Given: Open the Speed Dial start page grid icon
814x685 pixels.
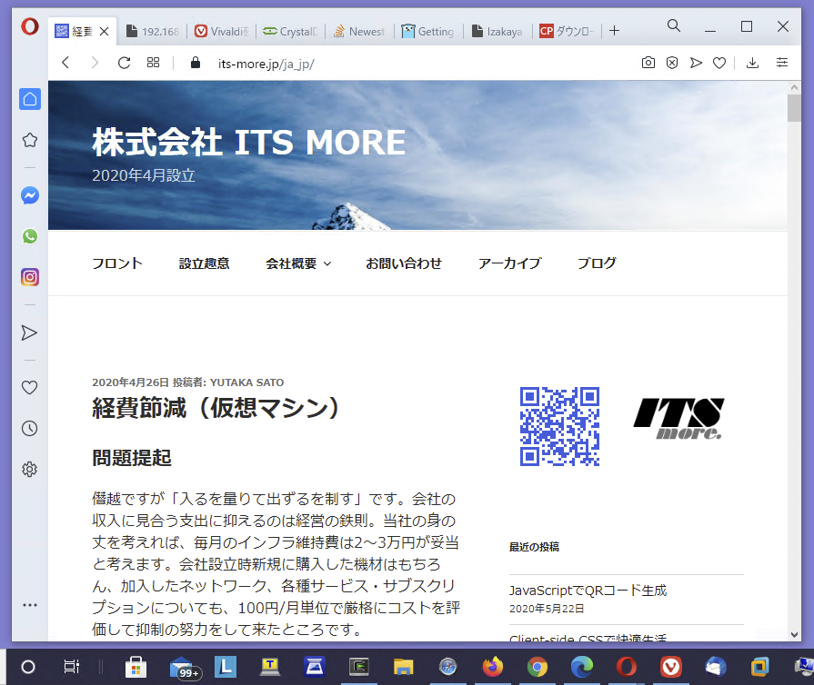Looking at the screenshot, I should [154, 63].
